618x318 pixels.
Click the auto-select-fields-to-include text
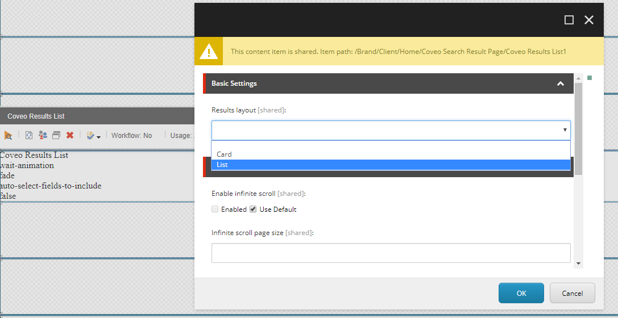51,186
